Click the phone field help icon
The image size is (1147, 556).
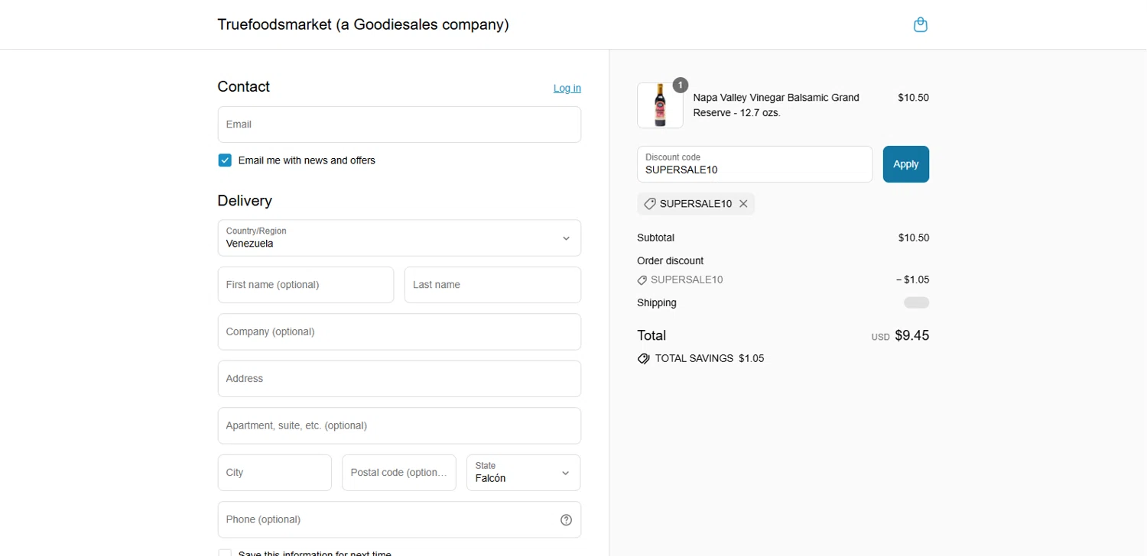(x=566, y=520)
